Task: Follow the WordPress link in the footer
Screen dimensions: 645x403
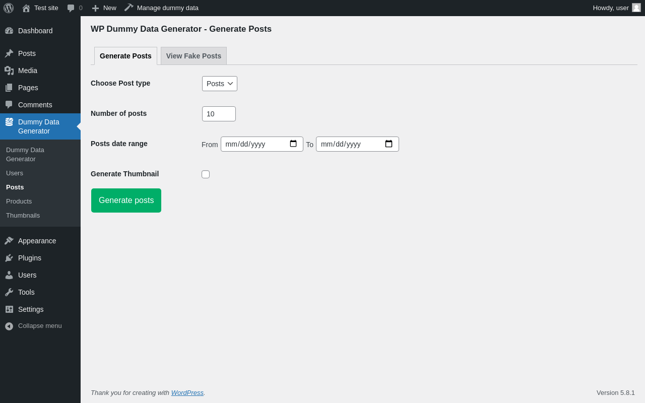Action: [x=187, y=392]
